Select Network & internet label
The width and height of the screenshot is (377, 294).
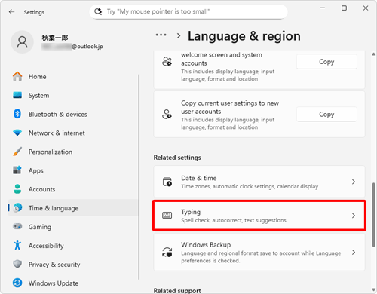pos(57,133)
